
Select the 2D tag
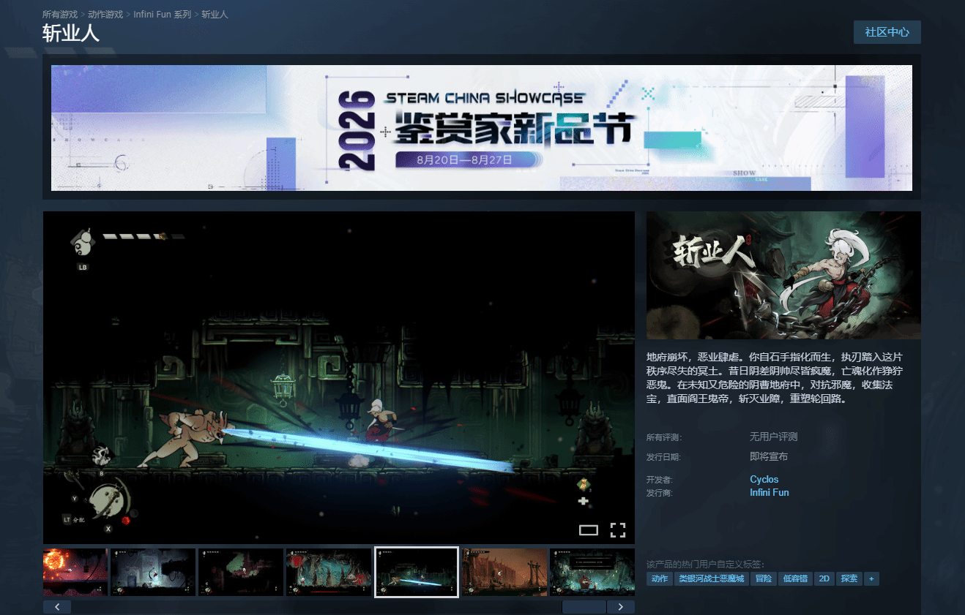tap(824, 578)
